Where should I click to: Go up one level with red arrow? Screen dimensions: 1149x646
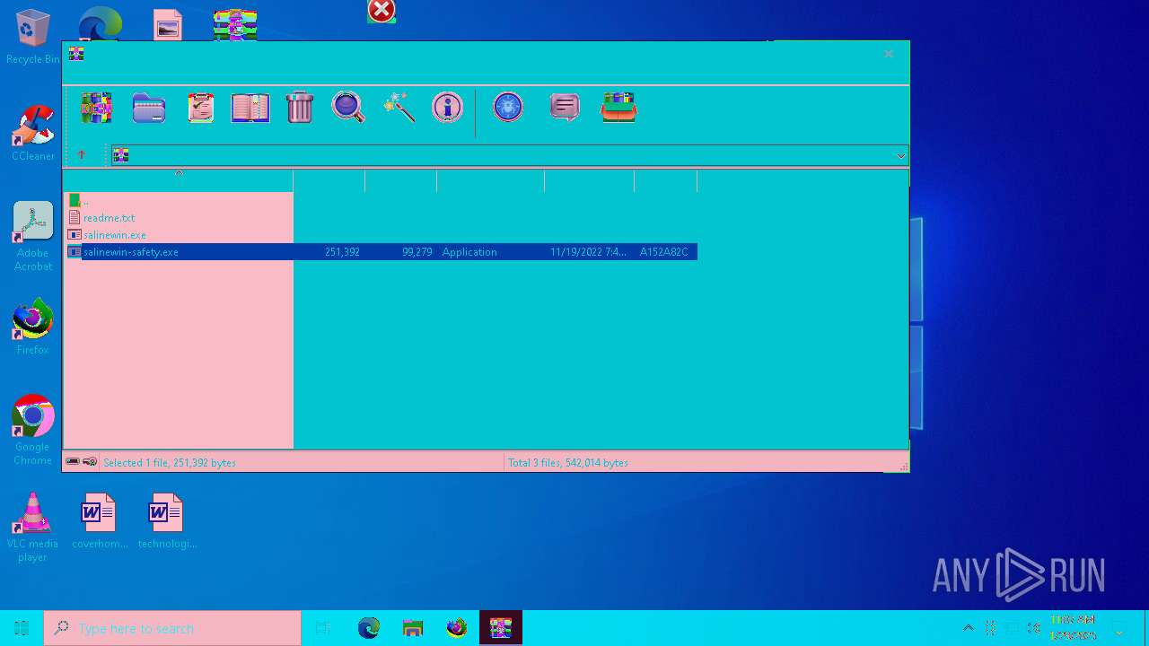[81, 155]
